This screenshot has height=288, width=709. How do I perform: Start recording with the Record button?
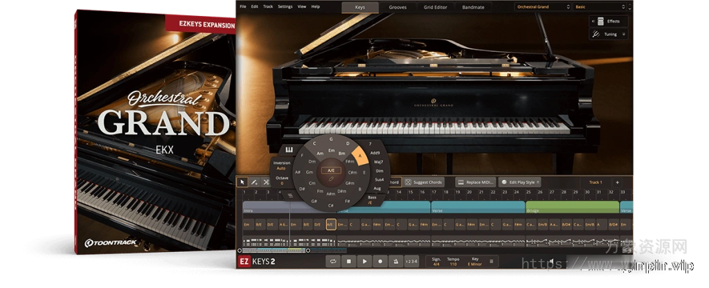coord(380,261)
